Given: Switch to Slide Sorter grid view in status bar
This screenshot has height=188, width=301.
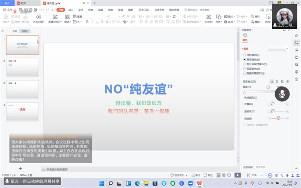Looking at the screenshot, I should 224,175.
